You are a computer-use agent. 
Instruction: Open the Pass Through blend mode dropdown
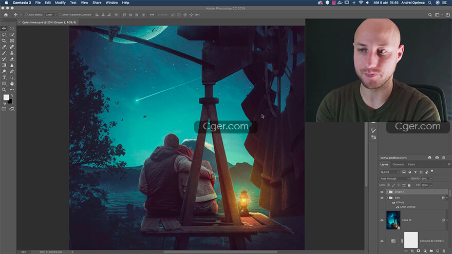tap(394, 179)
